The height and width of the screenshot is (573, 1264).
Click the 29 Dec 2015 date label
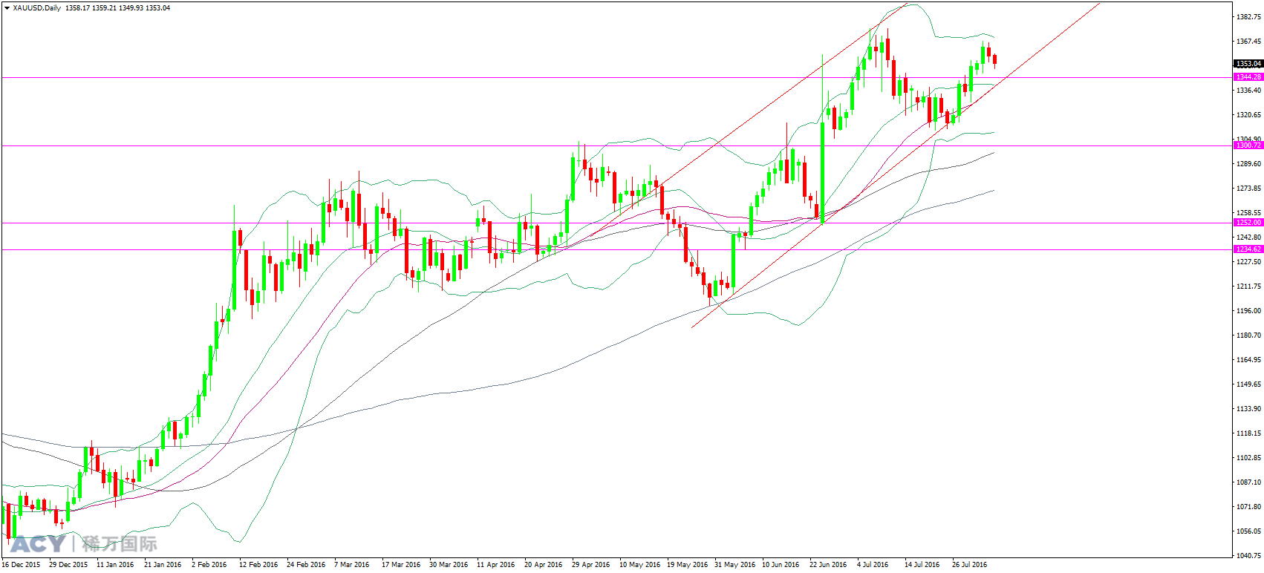tap(68, 565)
